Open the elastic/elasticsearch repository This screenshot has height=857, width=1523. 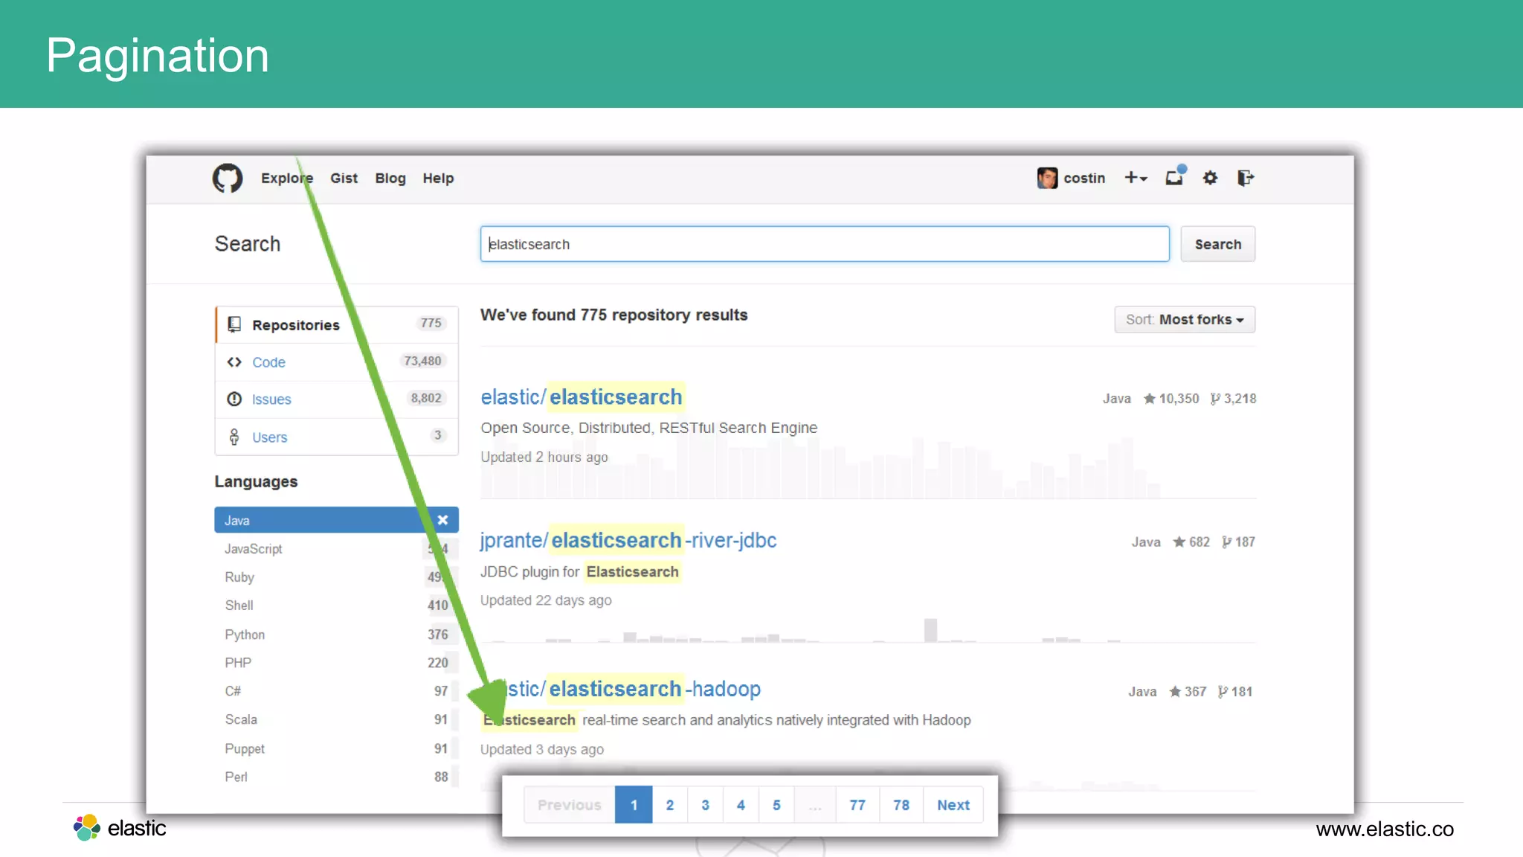pos(582,397)
